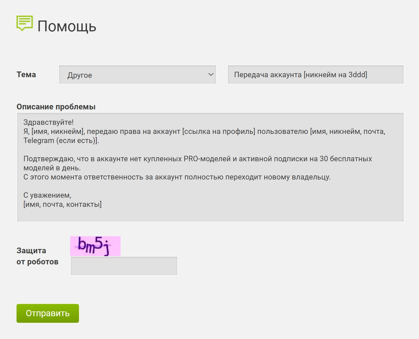Click the "[ссылка на профиль]" placeholder text
The width and height of the screenshot is (419, 339).
(x=219, y=132)
